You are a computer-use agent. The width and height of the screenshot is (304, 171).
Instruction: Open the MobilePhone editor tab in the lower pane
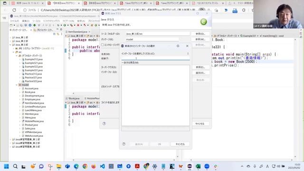tap(92, 98)
